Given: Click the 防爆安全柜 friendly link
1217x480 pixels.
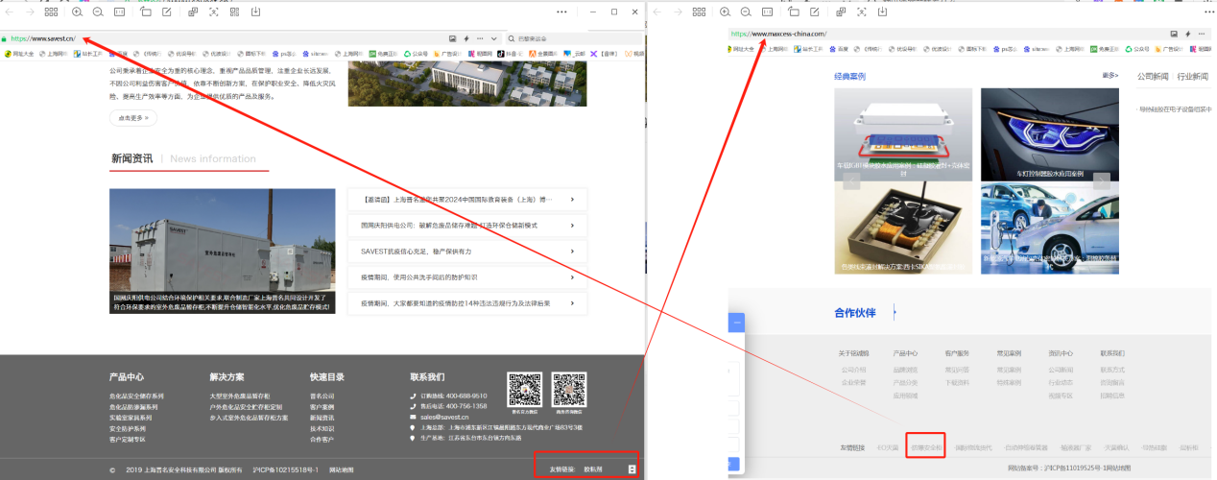Looking at the screenshot, I should pos(926,447).
